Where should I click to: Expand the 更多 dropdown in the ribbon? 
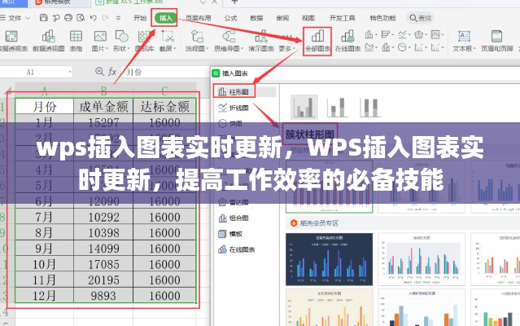[x=286, y=49]
